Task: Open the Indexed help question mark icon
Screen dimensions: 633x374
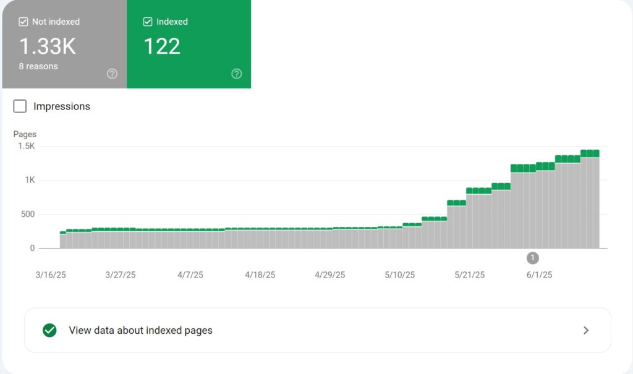Action: [x=237, y=74]
